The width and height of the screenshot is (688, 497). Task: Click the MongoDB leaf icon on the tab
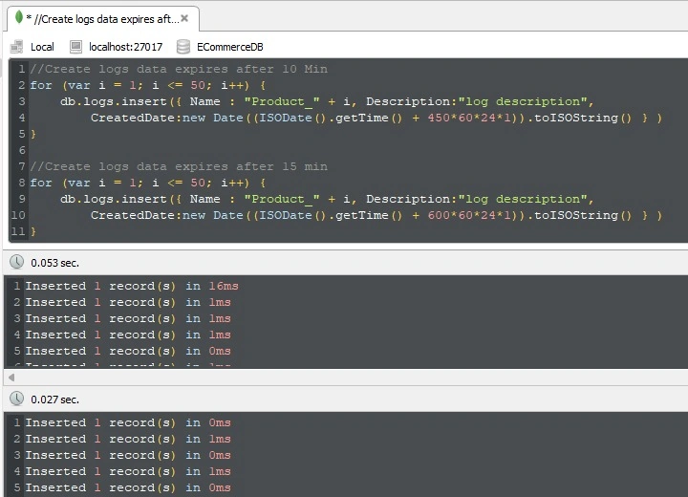(x=18, y=17)
